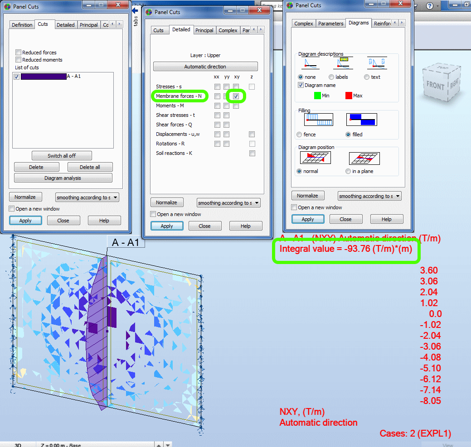Click the 'in a plane' position icon
The height and width of the screenshot is (447, 471).
(364, 158)
